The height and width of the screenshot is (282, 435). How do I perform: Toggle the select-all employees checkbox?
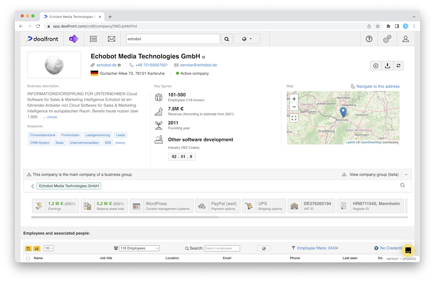28,258
